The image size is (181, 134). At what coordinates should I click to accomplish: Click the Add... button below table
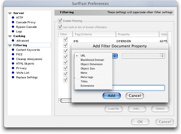tap(137, 109)
